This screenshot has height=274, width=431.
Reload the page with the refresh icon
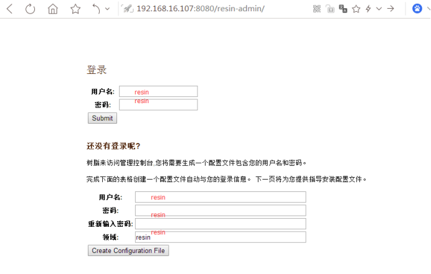31,9
